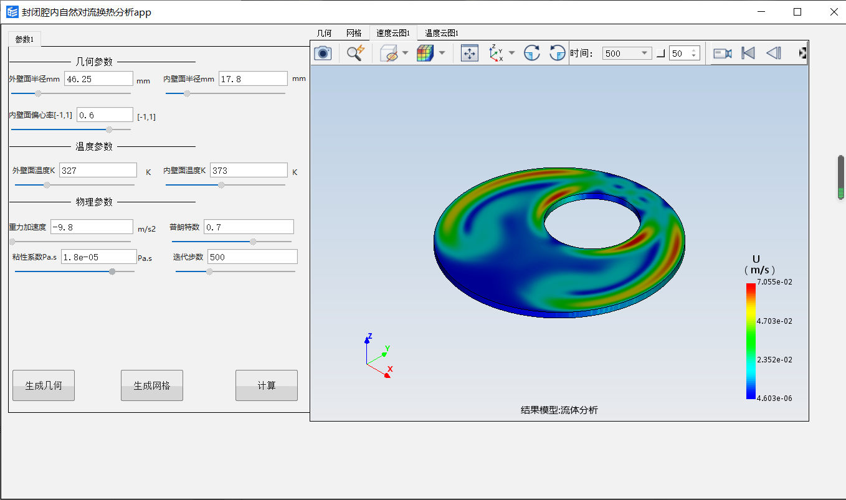846x500 pixels.
Task: Click the 普朗特数 slider handle
Action: point(253,242)
